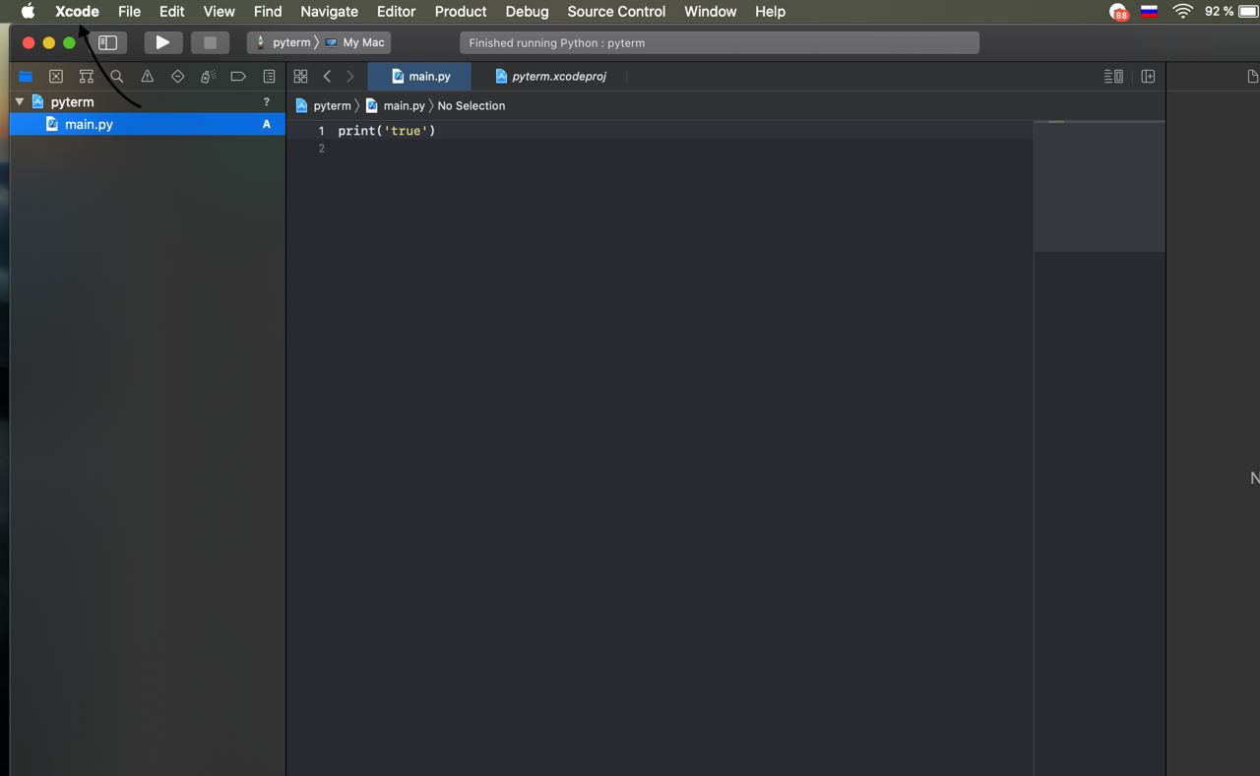This screenshot has width=1260, height=776.
Task: Open the source control navigator
Action: 56,76
